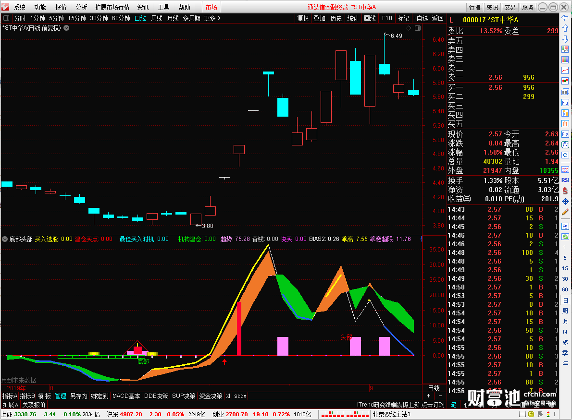Click the 6.49 high price marker

click(x=397, y=36)
